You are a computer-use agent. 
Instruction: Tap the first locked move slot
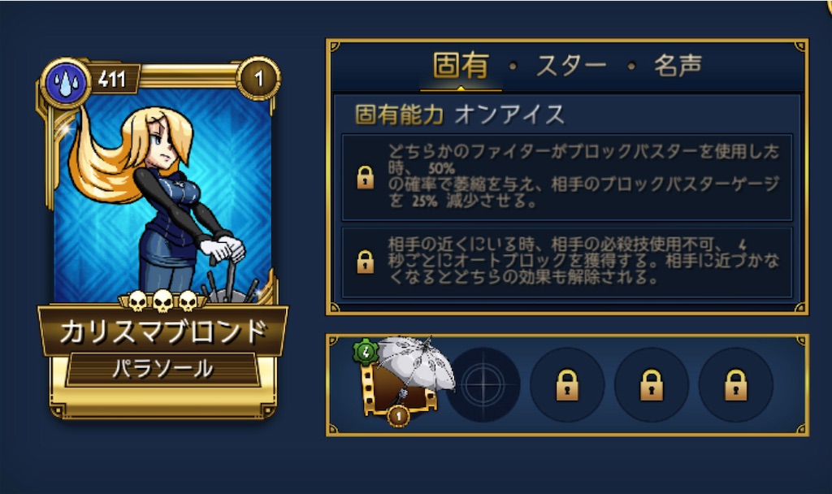[567, 384]
